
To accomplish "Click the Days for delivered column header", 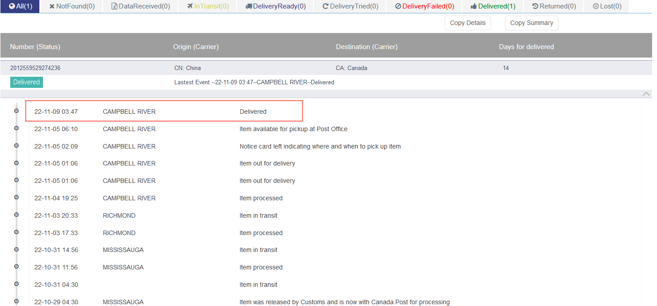I will tap(526, 47).
